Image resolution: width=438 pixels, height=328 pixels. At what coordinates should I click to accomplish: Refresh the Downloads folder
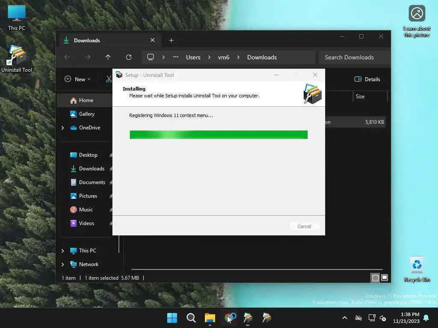click(129, 57)
